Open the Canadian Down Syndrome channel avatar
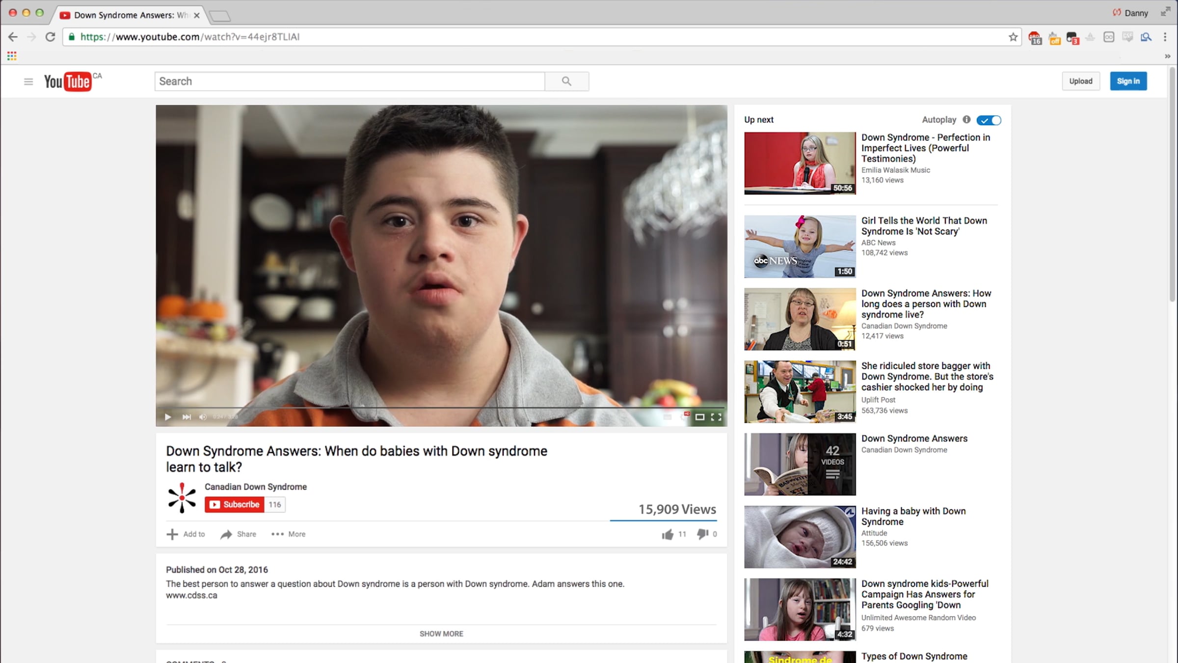Screen dimensions: 1178x663 [x=182, y=498]
